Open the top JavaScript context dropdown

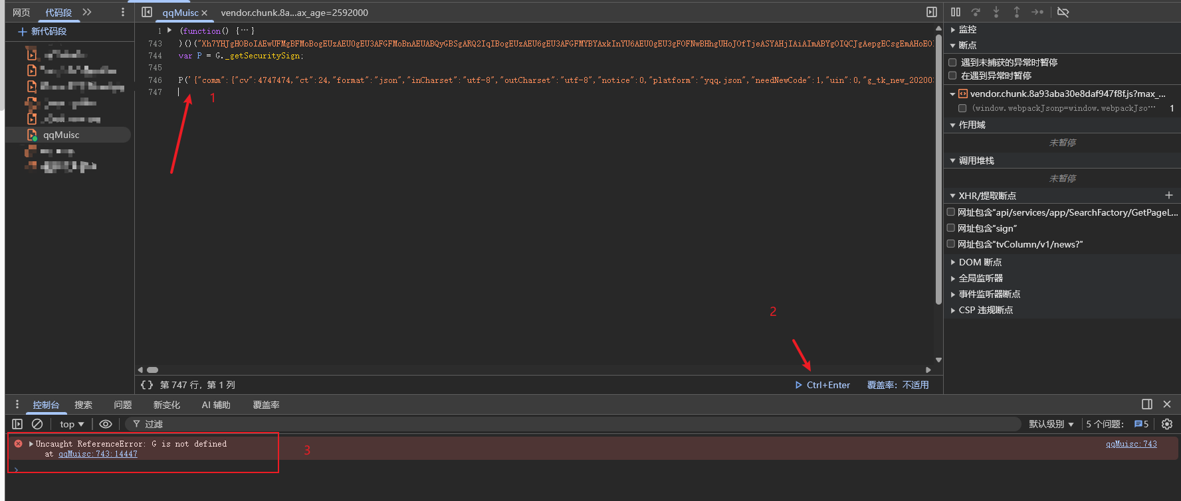(72, 424)
